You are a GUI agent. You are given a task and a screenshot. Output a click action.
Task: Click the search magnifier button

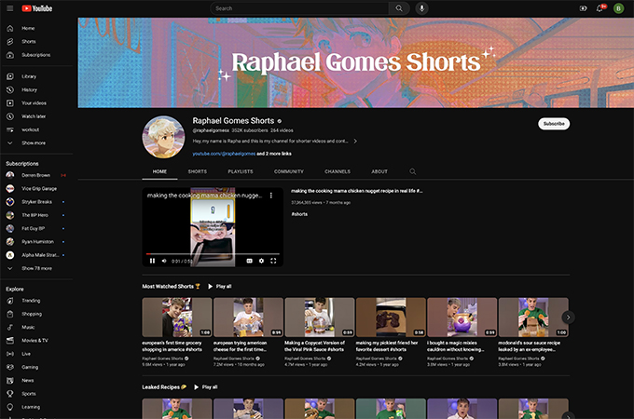399,8
